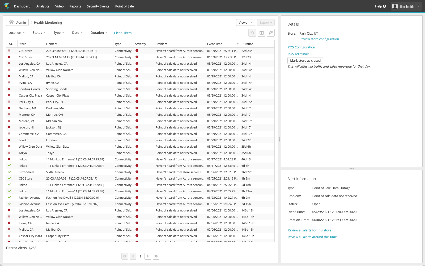The image size is (425, 266).
Task: Jump to the last page arrow
Action: click(x=156, y=256)
